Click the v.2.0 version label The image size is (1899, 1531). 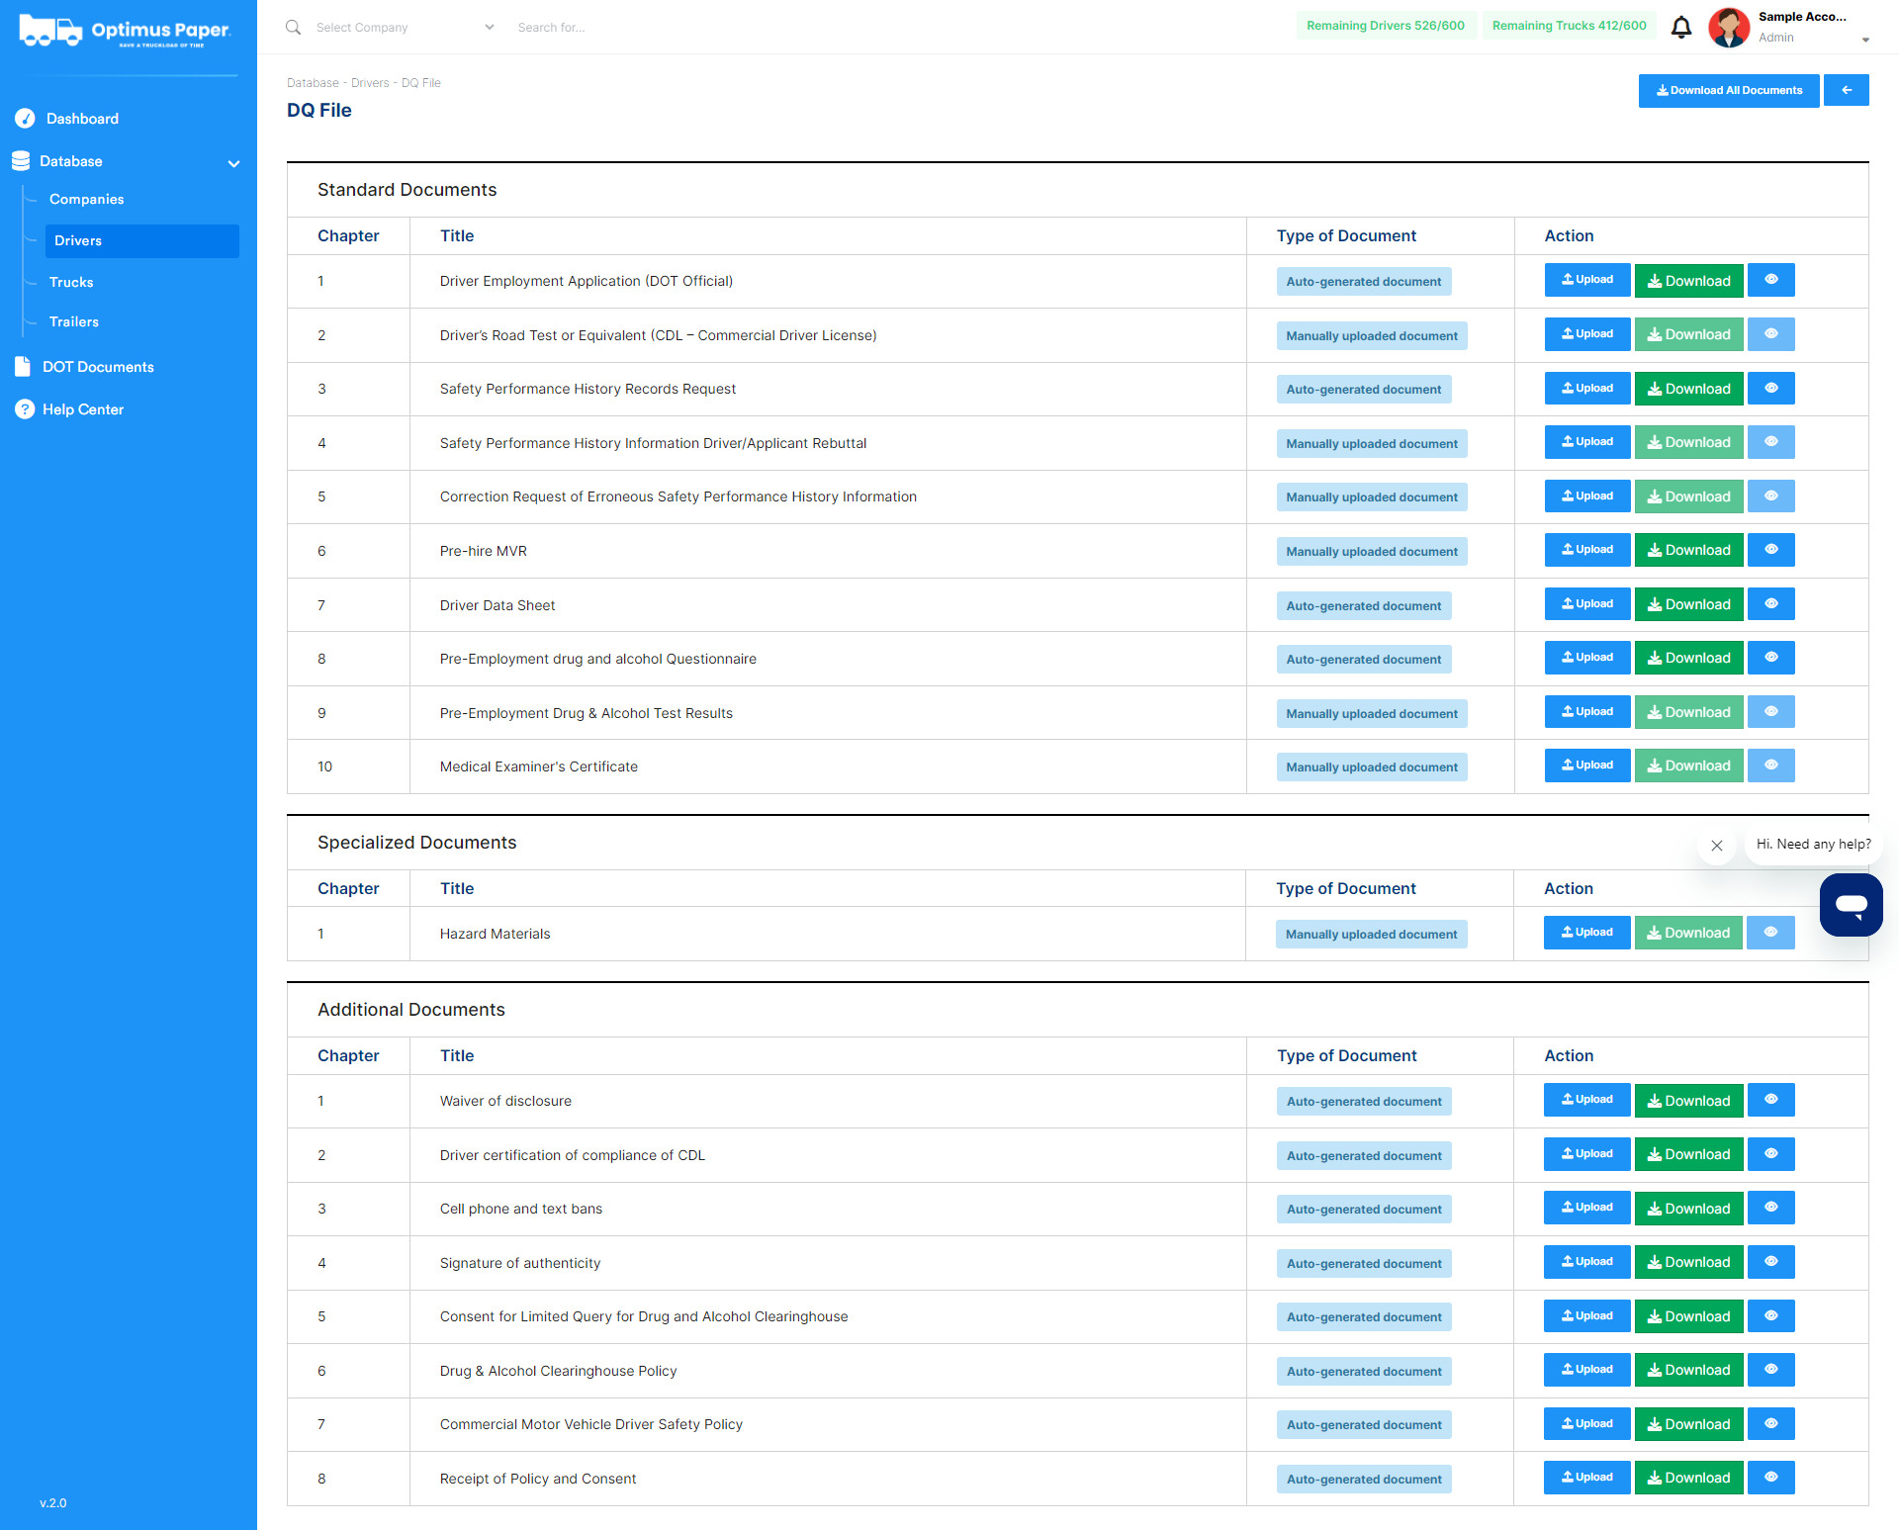point(53,1503)
